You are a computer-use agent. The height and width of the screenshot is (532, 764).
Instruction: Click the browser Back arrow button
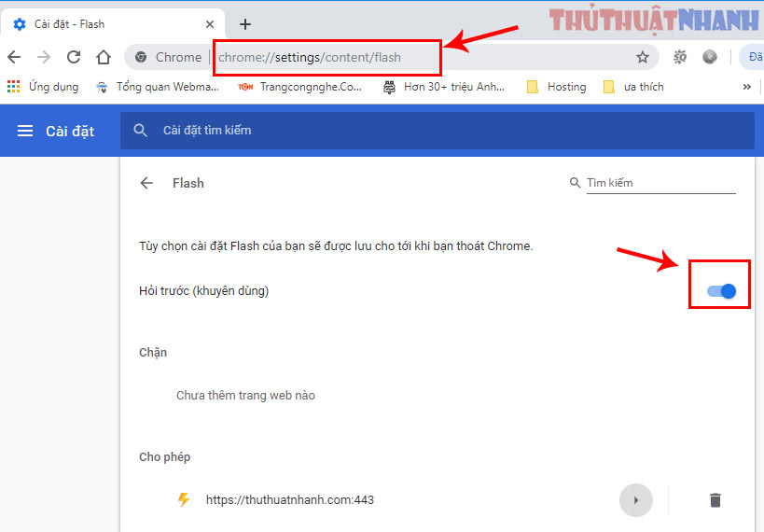14,57
